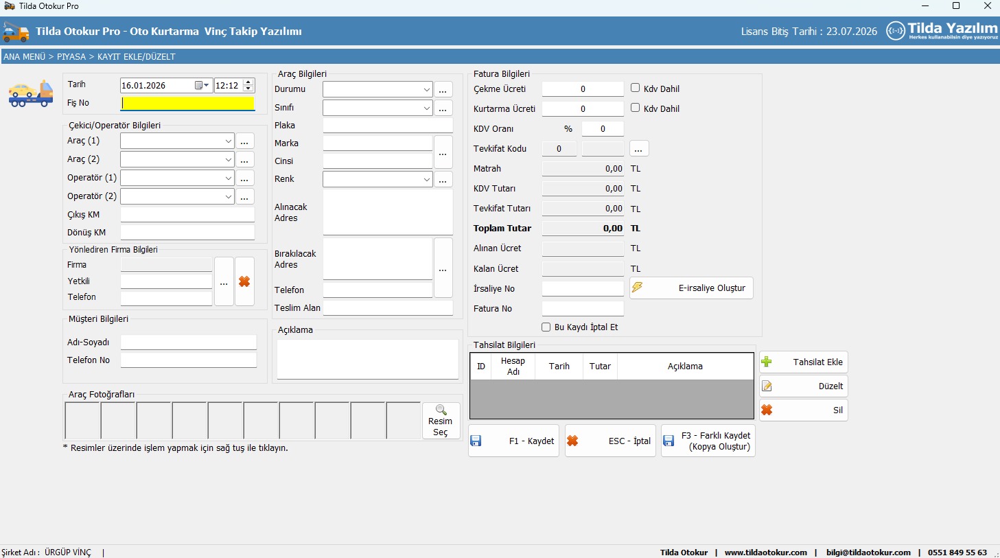Open the Tarih date picker calendar
The width and height of the screenshot is (1000, 558).
pos(201,86)
